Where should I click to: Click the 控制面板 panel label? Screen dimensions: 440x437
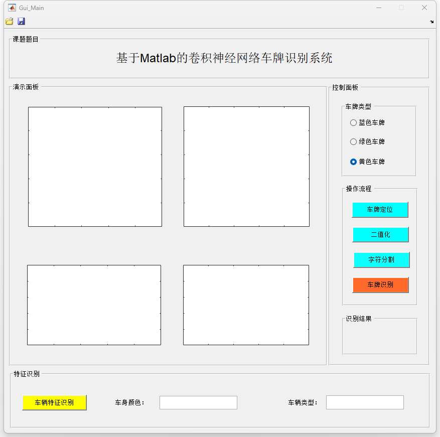click(345, 88)
